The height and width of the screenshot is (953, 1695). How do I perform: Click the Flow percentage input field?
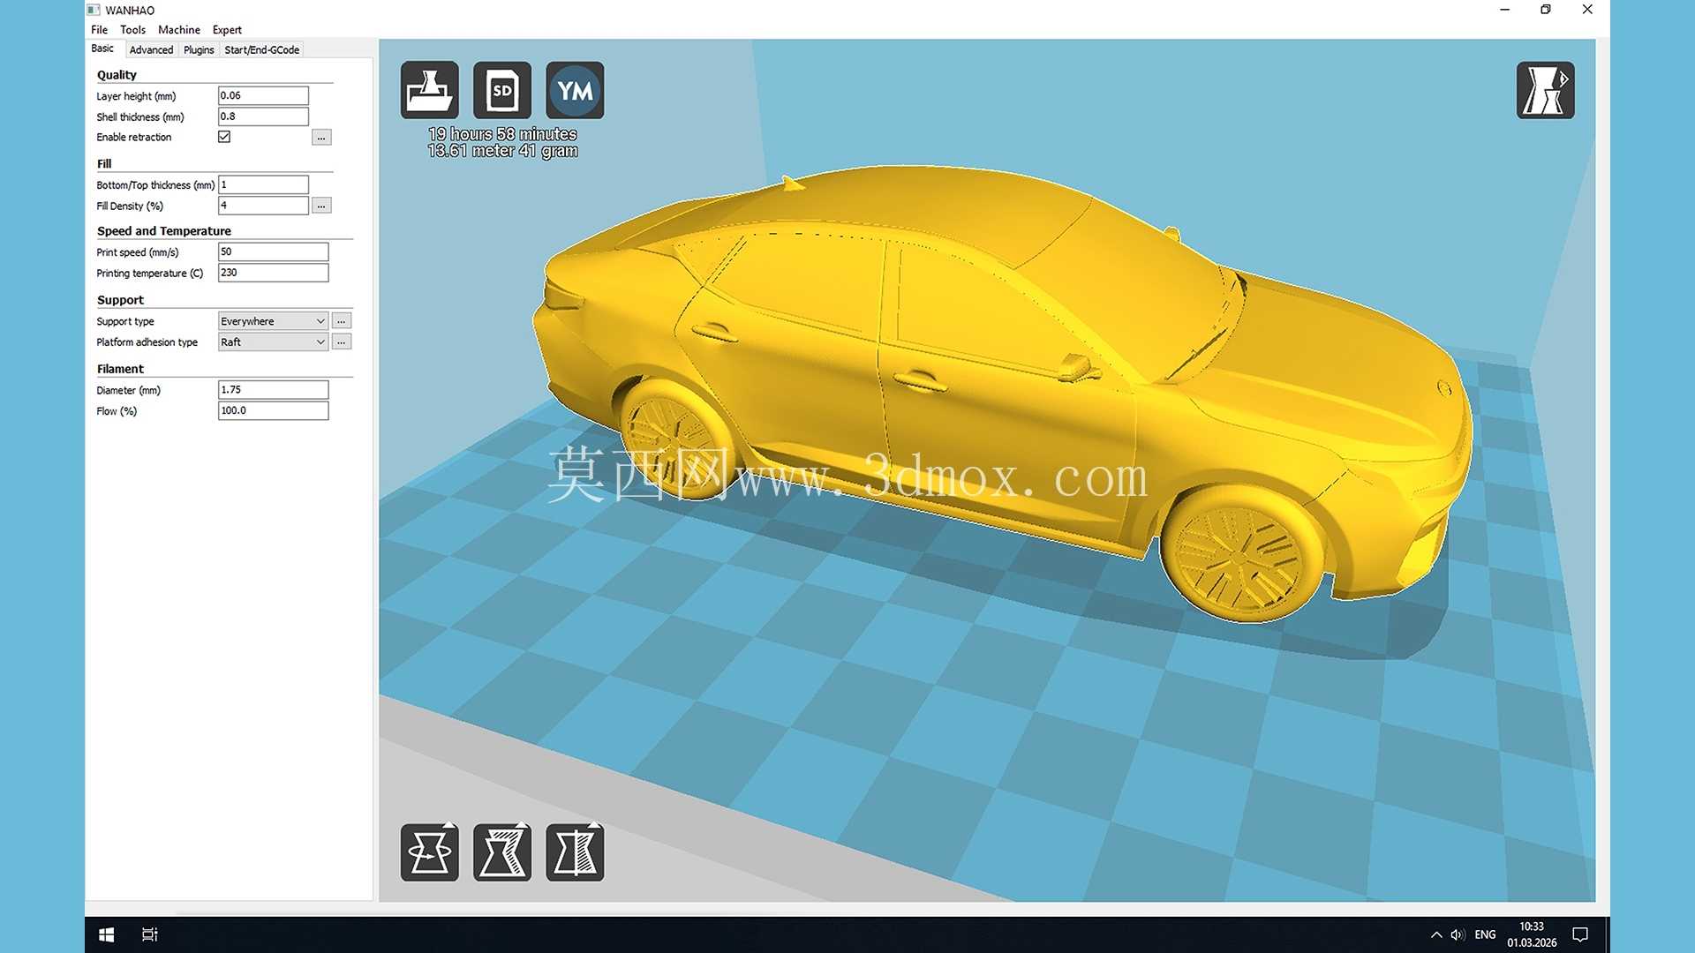tap(273, 410)
